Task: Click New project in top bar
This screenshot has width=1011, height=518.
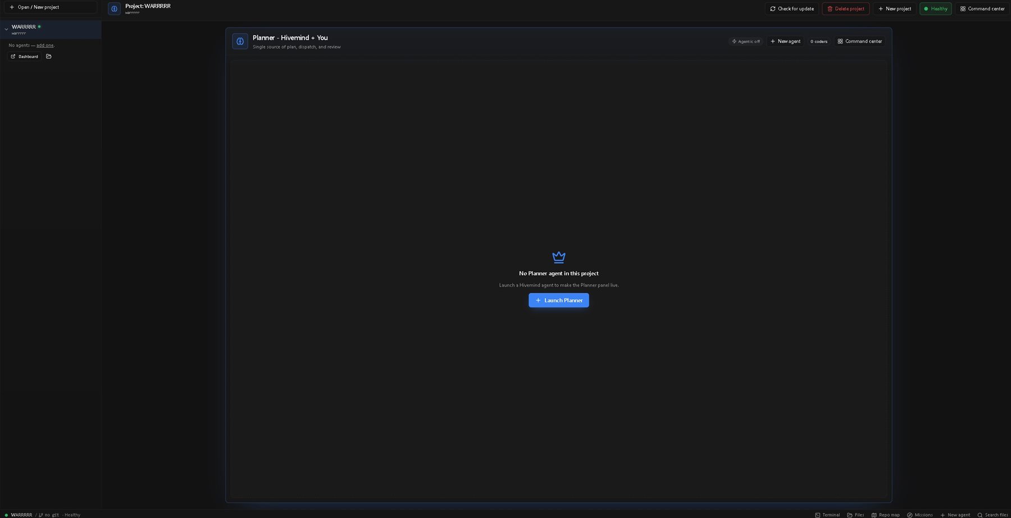Action: [x=894, y=9]
